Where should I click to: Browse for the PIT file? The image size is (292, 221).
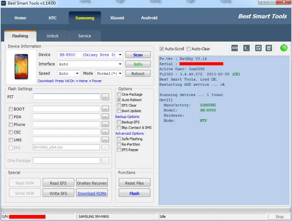pyautogui.click(x=105, y=97)
